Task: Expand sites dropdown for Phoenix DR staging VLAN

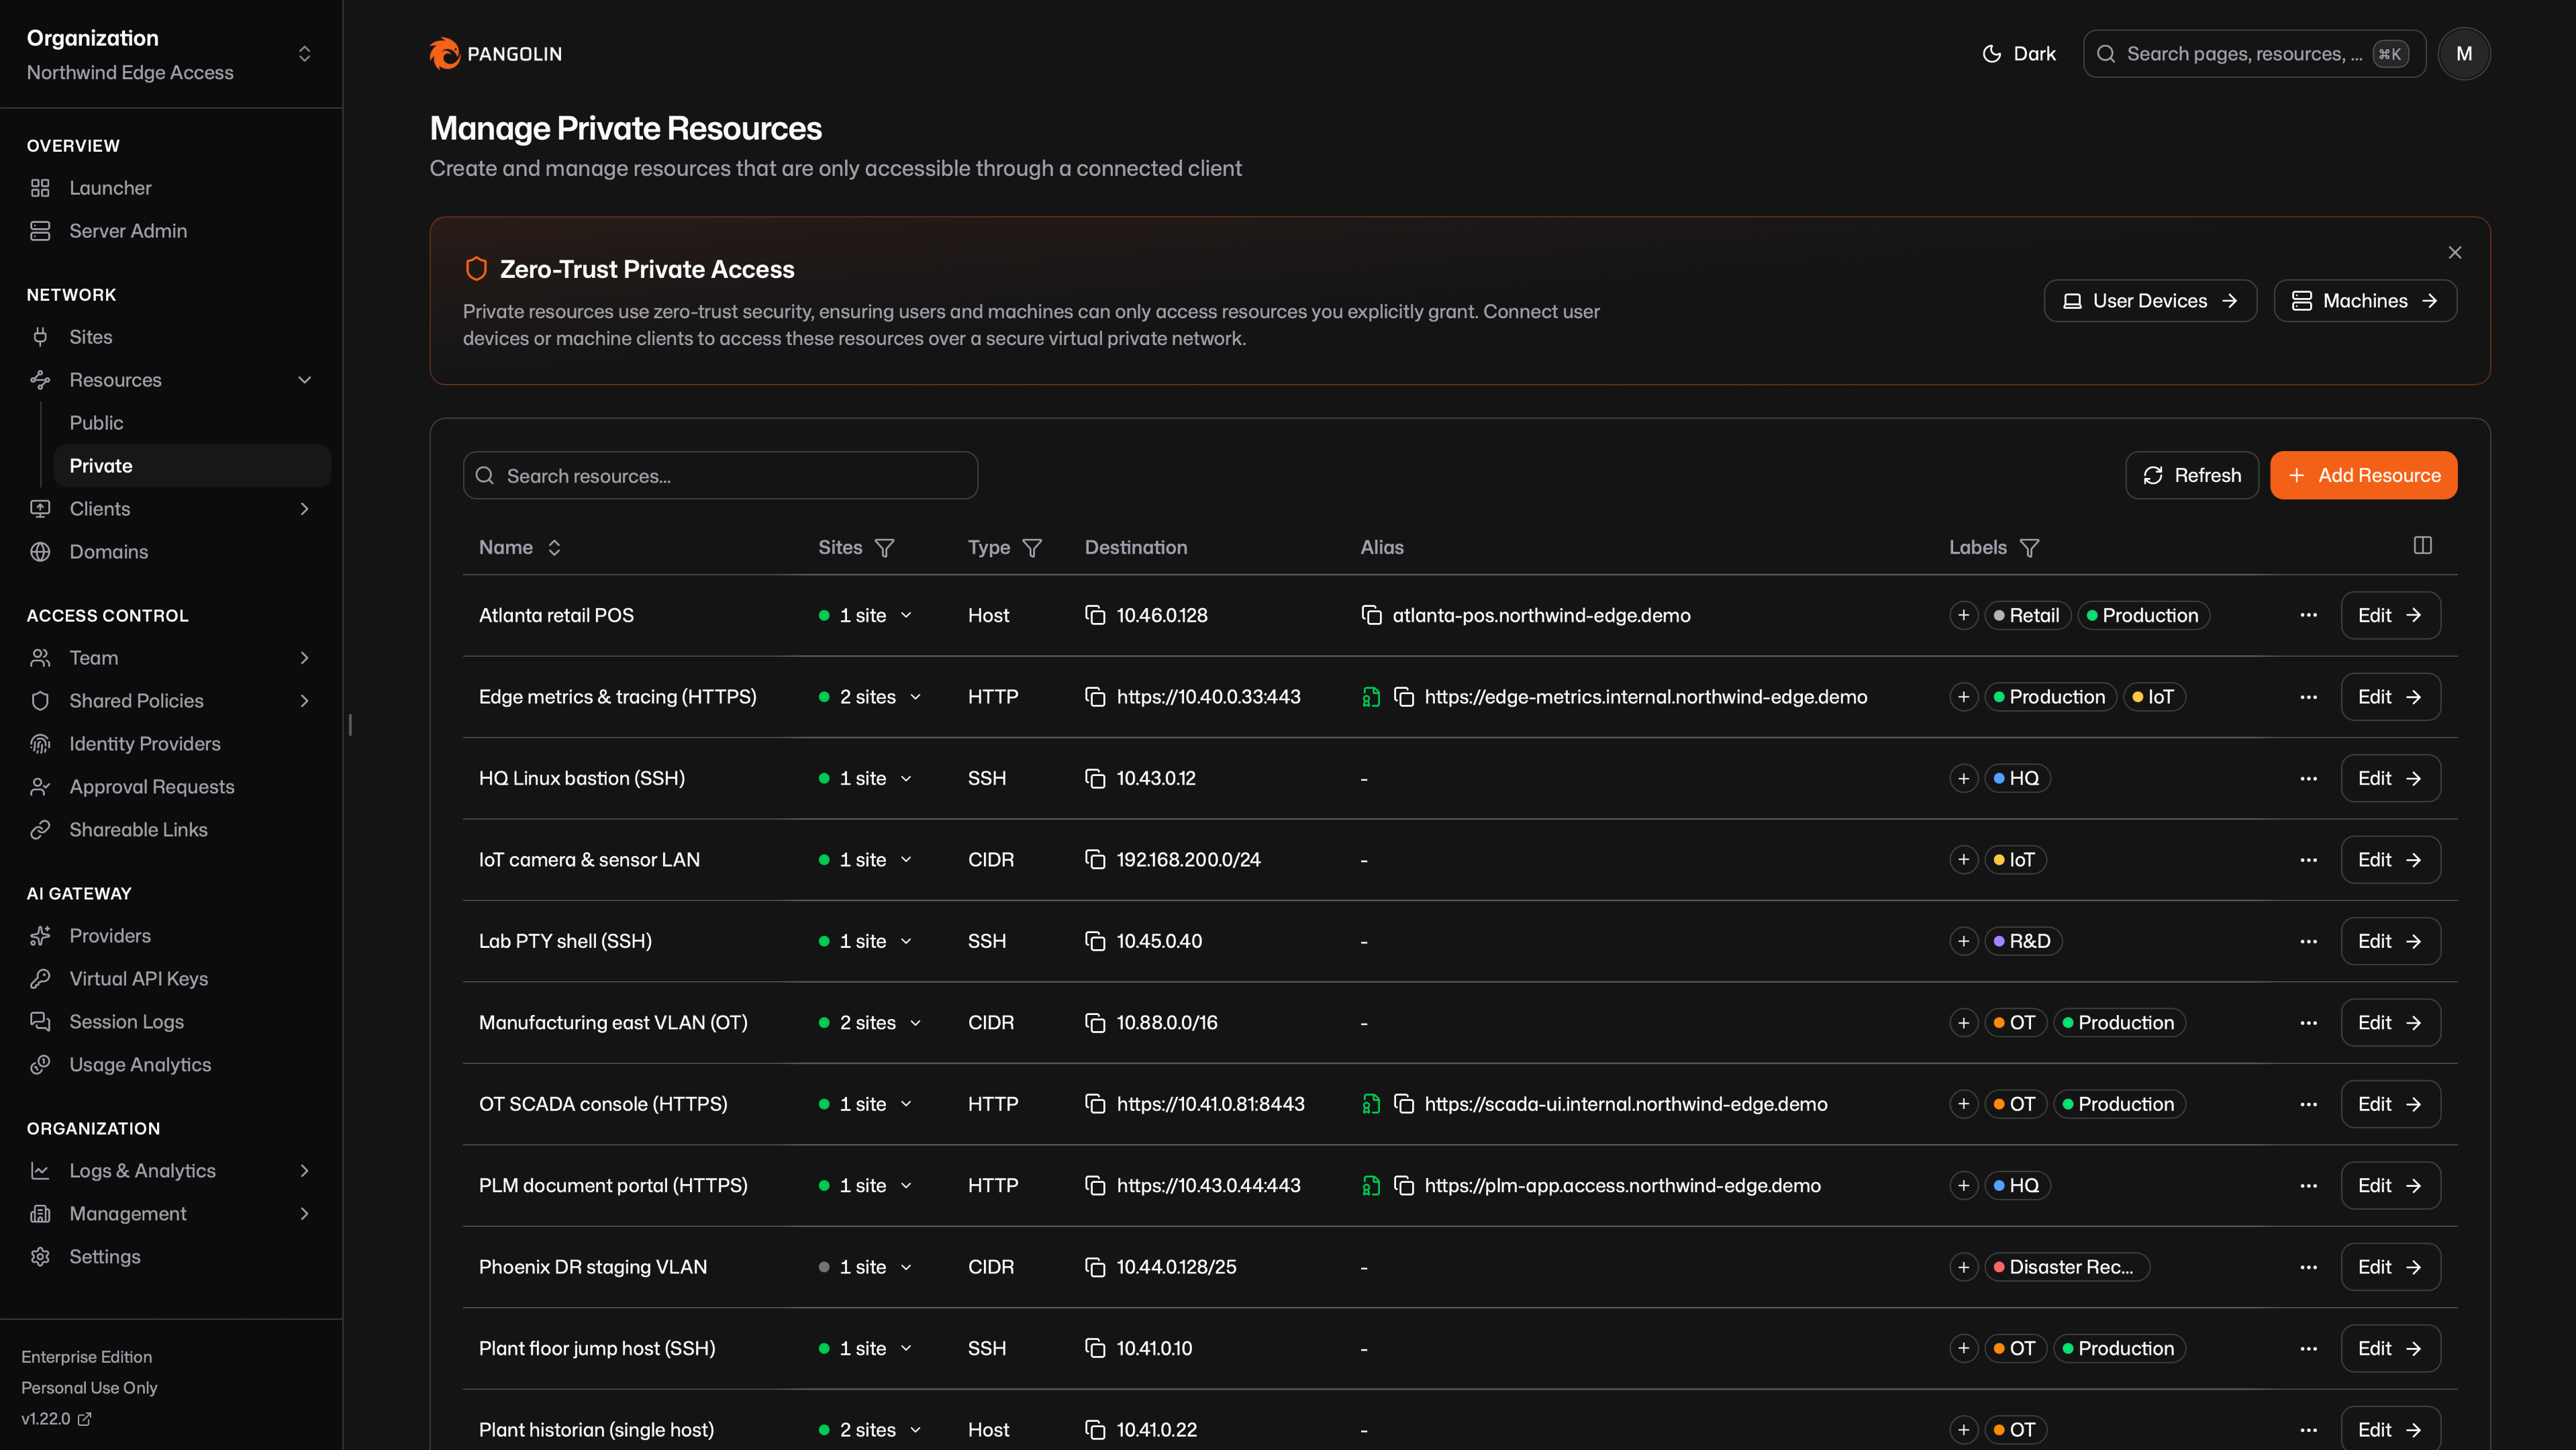Action: pyautogui.click(x=866, y=1267)
